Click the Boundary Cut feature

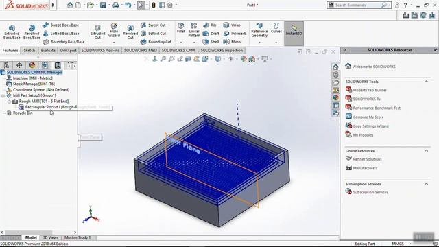(x=156, y=42)
